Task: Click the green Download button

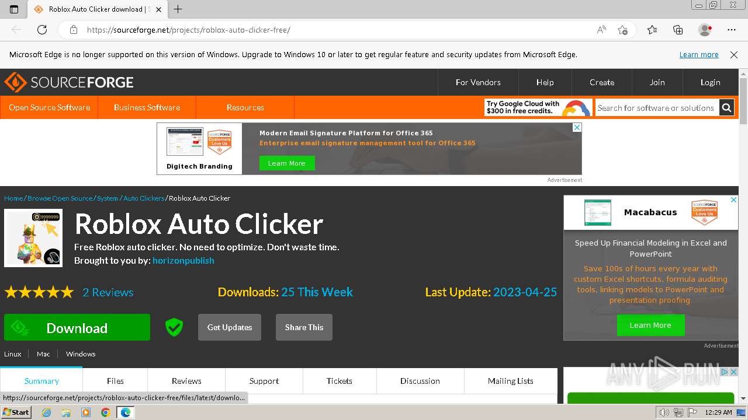Action: click(77, 327)
